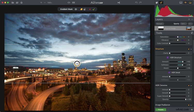Adjust HDR Denoise Amount slider

(177, 89)
